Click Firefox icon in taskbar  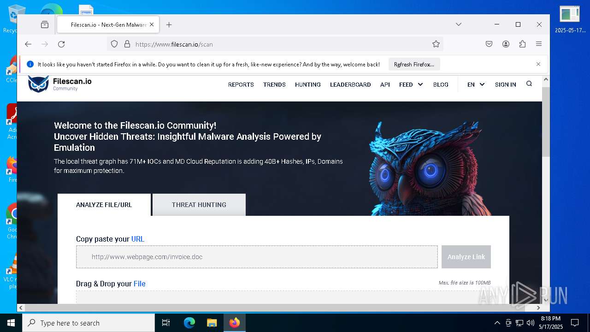[x=235, y=323]
